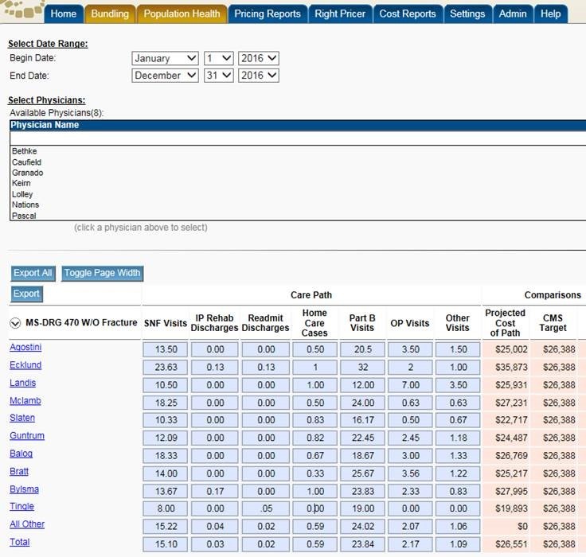The height and width of the screenshot is (557, 586).
Task: Open the Begin Date day dropdown
Action: [x=219, y=58]
